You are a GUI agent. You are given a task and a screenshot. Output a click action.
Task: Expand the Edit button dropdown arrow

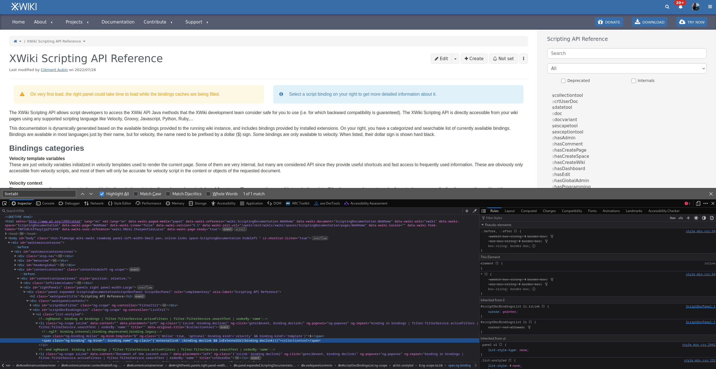tap(455, 59)
